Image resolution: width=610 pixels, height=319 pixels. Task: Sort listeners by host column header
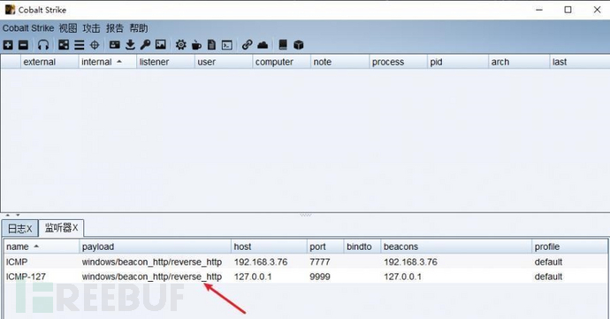point(270,247)
